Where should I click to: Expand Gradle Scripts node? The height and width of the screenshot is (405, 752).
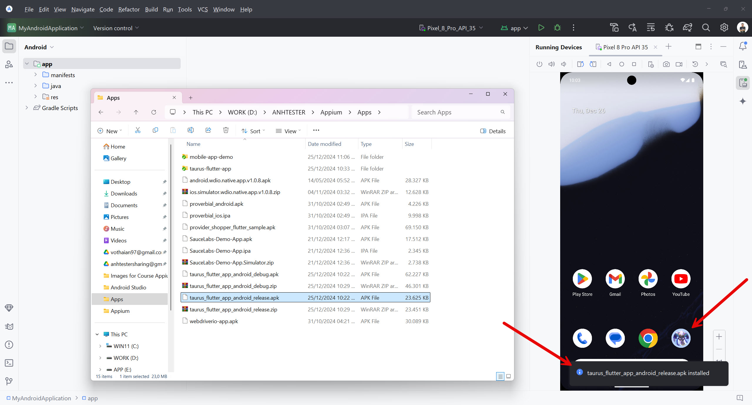[27, 108]
